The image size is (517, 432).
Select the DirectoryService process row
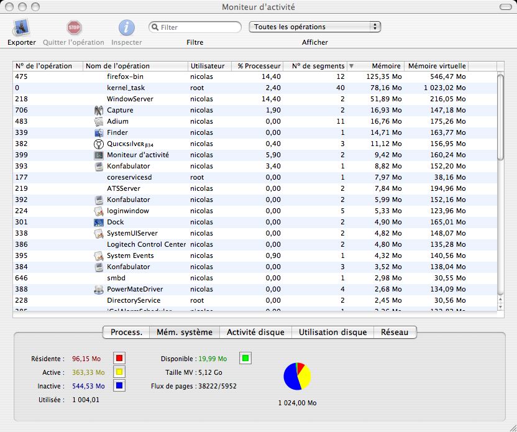tap(255, 301)
